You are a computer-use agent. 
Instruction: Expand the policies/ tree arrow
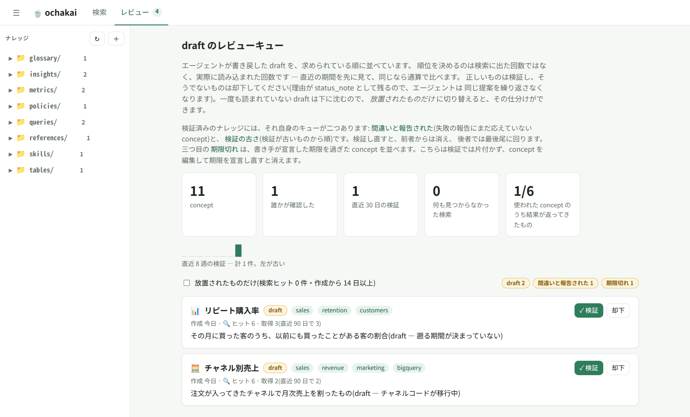click(10, 107)
